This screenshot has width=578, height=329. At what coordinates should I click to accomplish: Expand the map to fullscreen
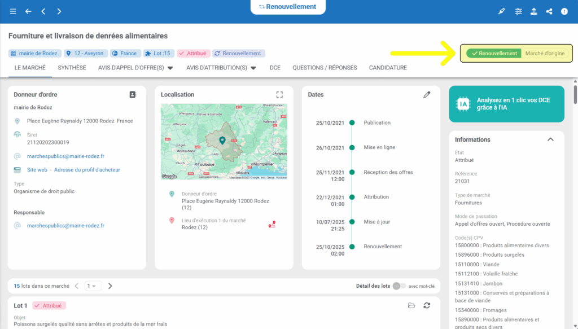coord(279,95)
